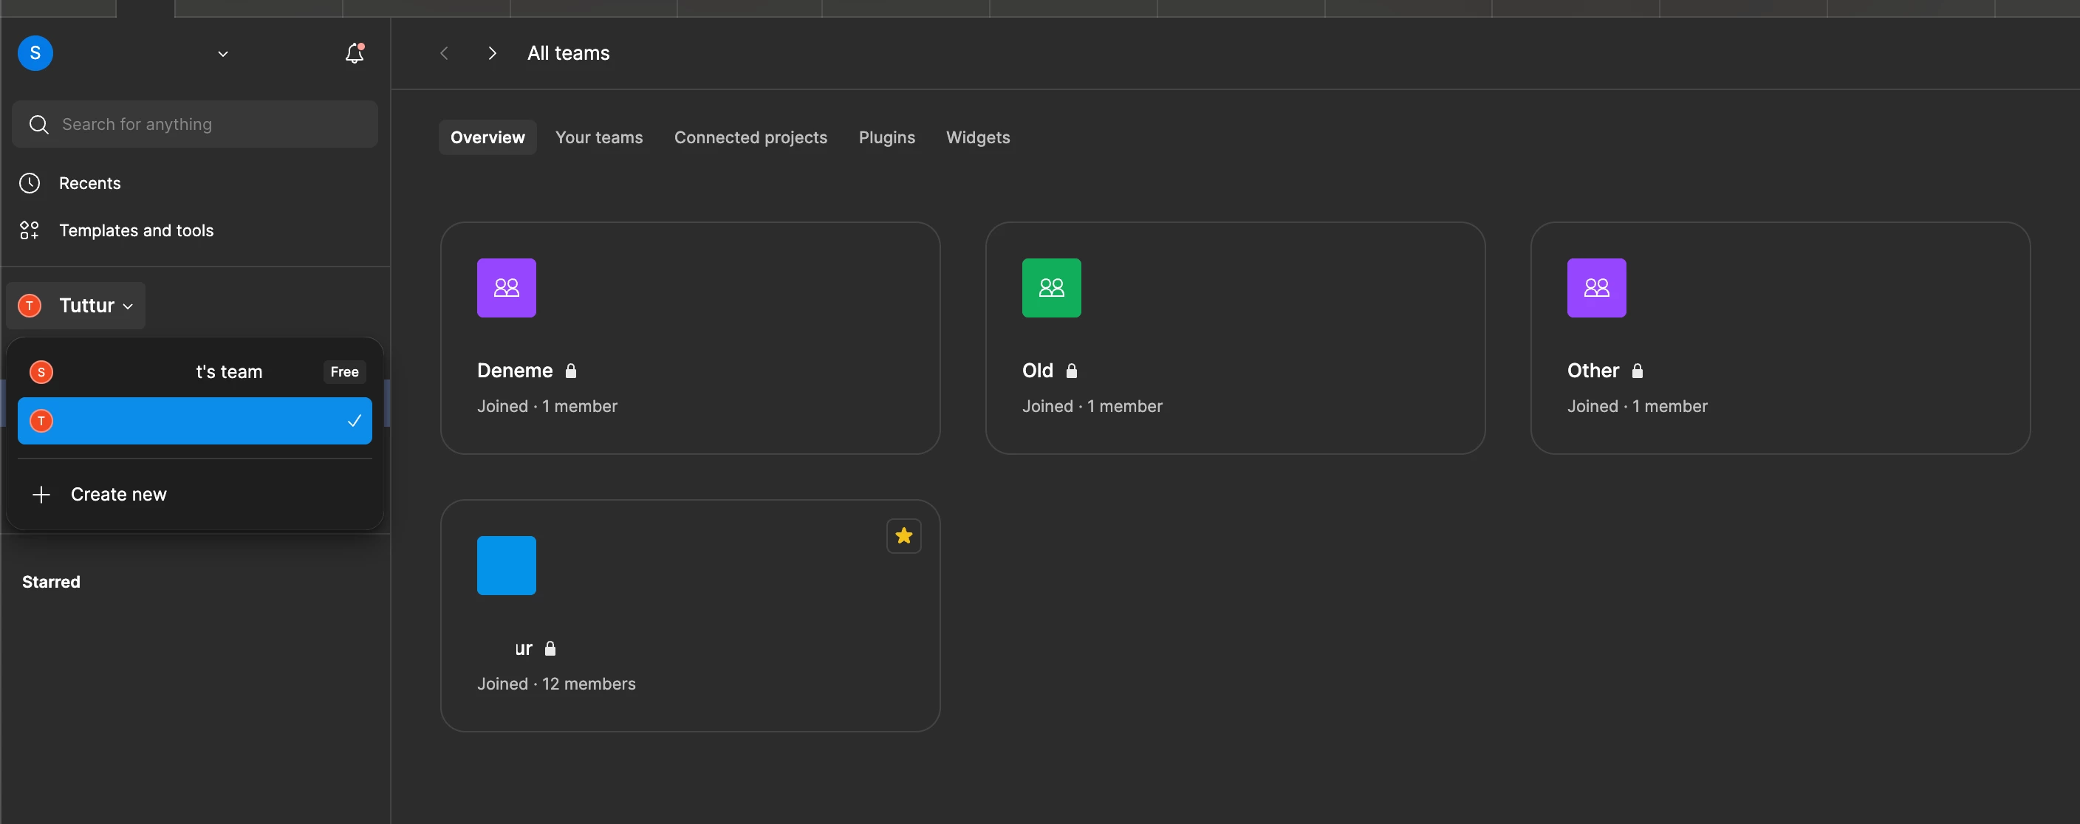Screen dimensions: 2080x824
Task: Open notifications bell icon
Action: 354,53
